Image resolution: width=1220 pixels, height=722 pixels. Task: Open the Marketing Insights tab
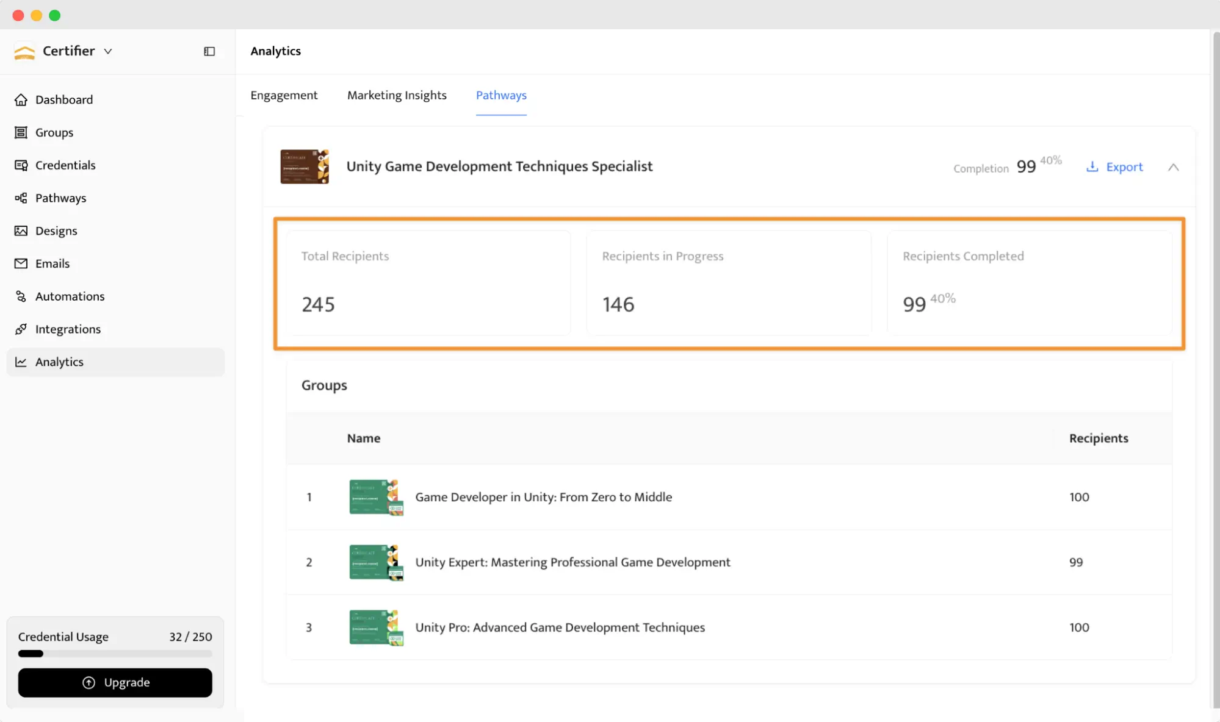[397, 95]
